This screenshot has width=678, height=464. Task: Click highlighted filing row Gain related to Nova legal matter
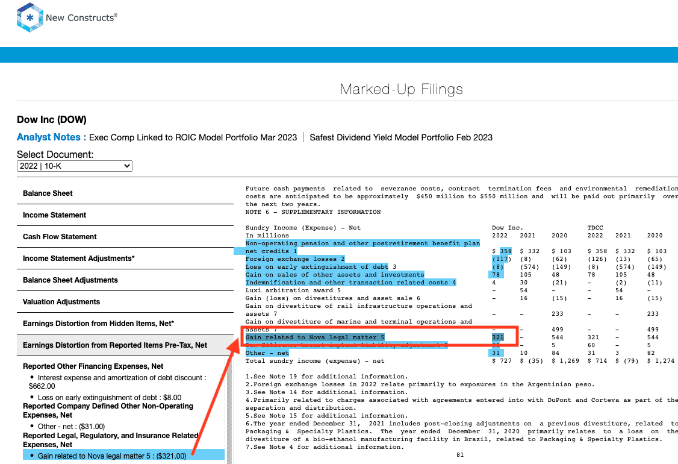point(315,337)
